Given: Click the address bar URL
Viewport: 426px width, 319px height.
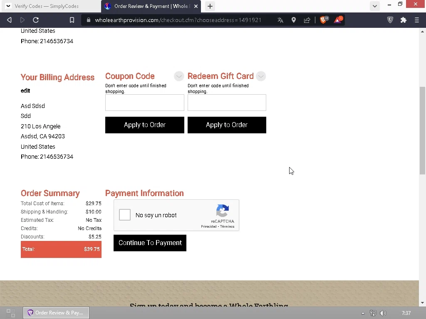Looking at the screenshot, I should 178,20.
